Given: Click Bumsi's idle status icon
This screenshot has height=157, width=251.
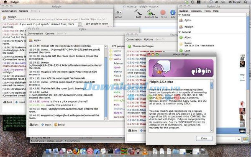Looking at the screenshot, I should [x=181, y=44].
